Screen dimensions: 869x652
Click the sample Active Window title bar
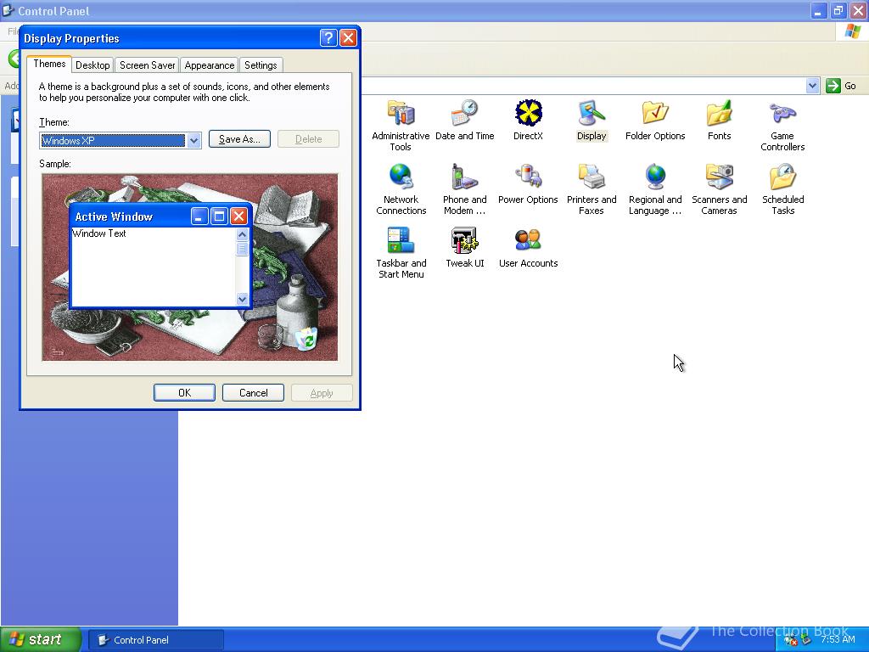coord(160,216)
